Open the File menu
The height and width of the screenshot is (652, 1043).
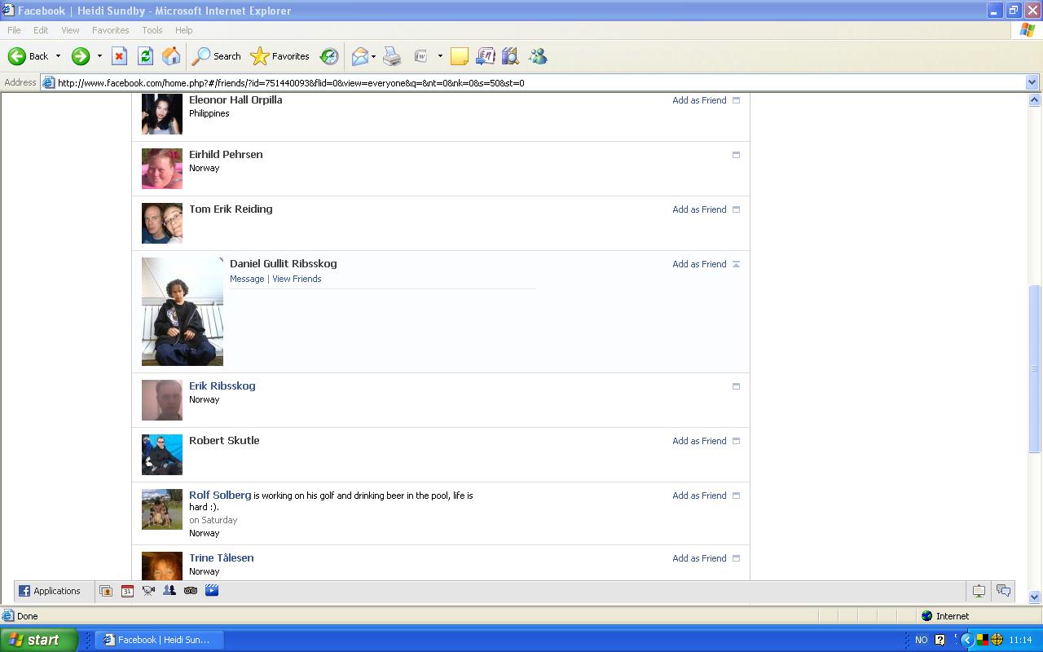14,30
